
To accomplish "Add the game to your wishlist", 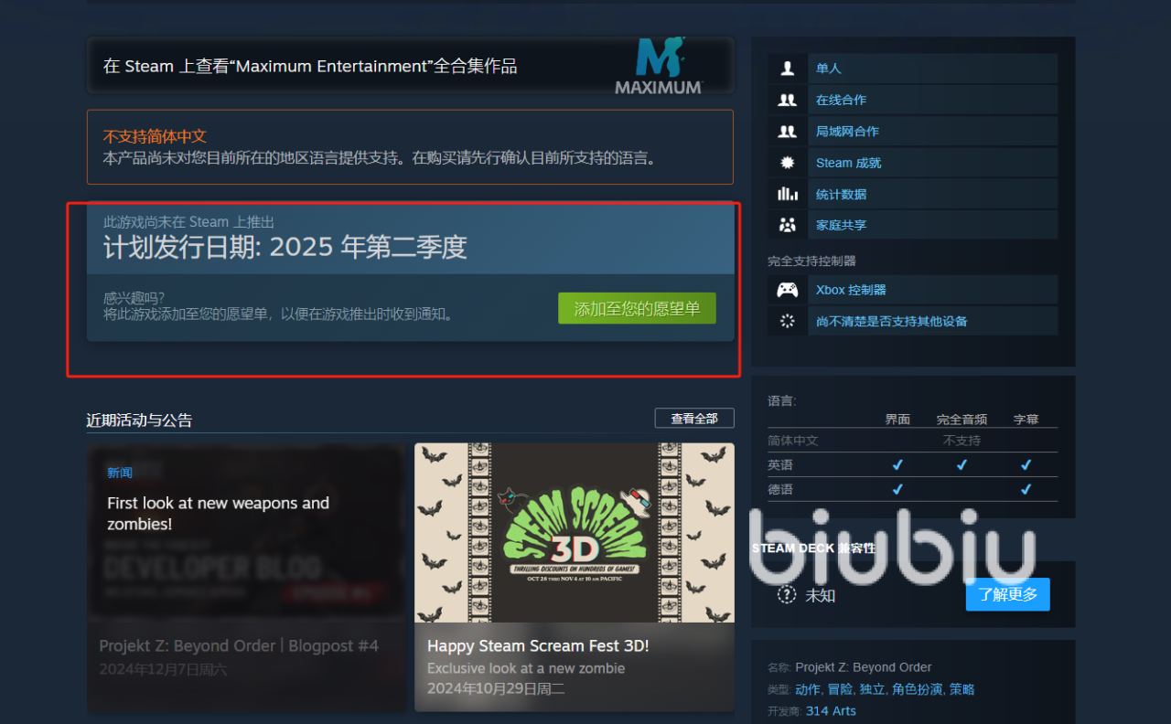I will tap(637, 309).
